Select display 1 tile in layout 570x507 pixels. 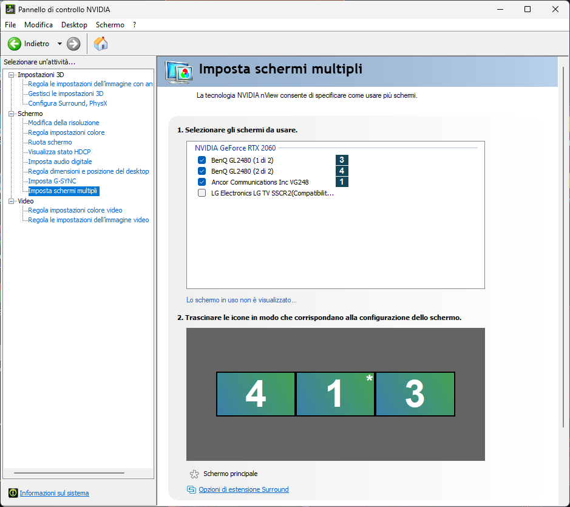click(335, 394)
